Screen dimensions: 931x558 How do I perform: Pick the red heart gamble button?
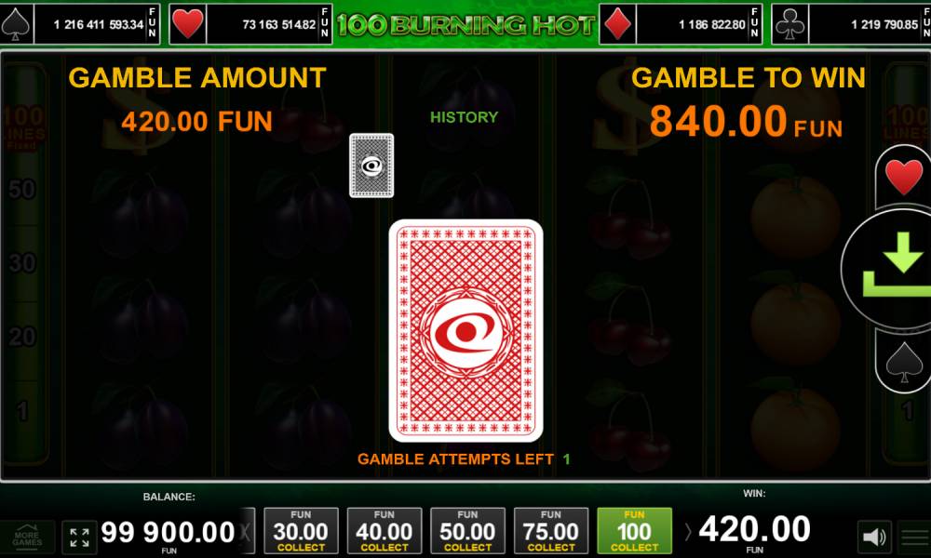[x=904, y=176]
